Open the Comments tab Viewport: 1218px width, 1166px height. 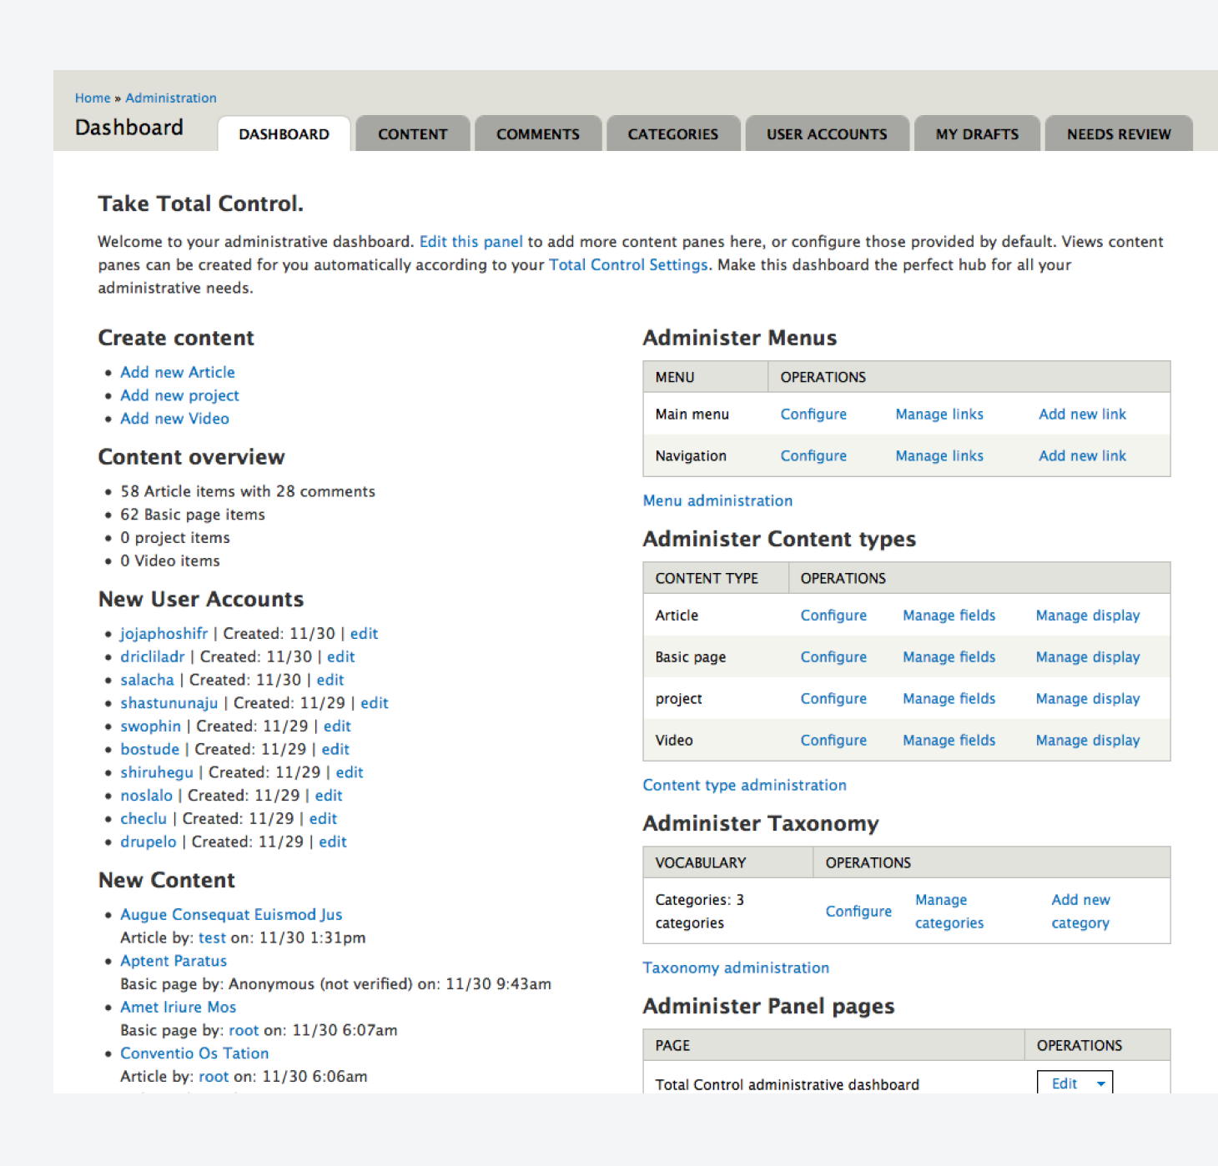click(537, 133)
